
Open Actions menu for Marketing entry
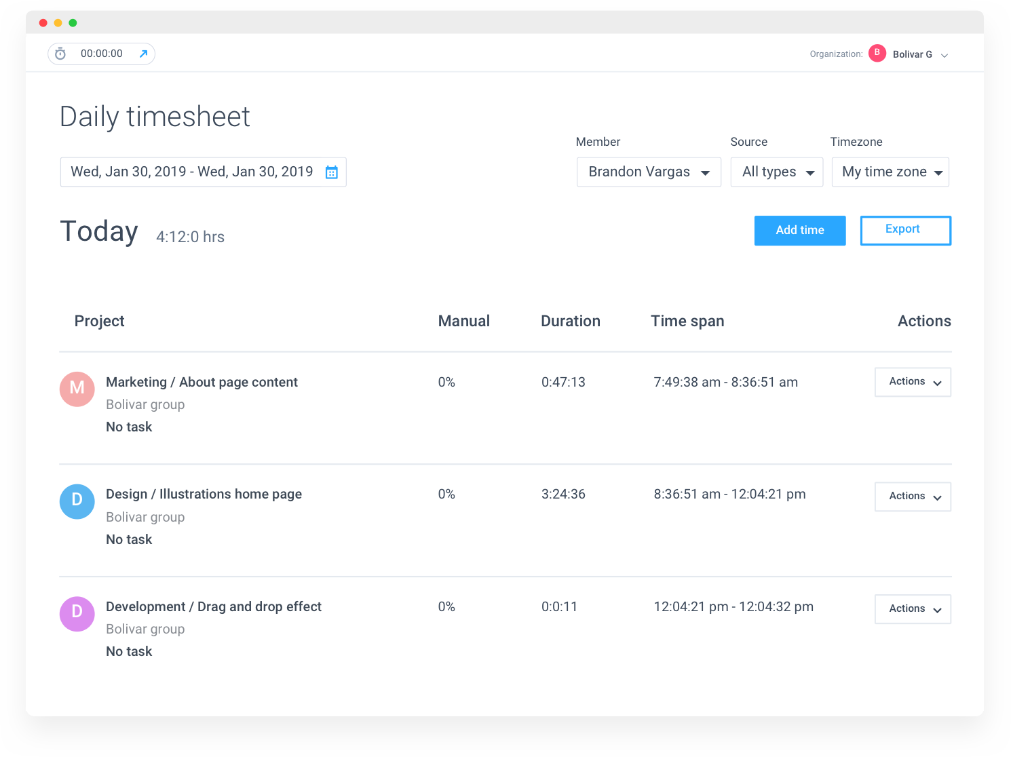click(x=913, y=382)
